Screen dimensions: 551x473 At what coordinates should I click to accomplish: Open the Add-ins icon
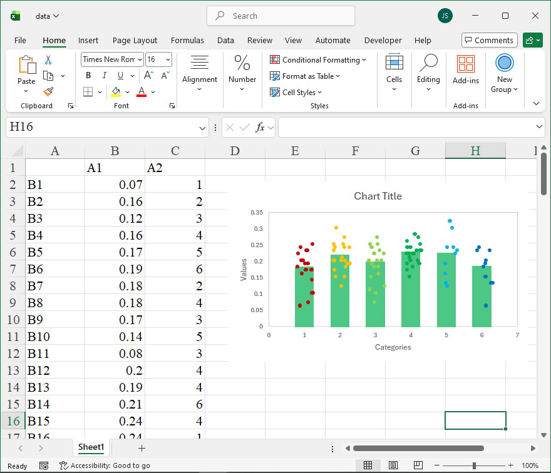tap(466, 69)
